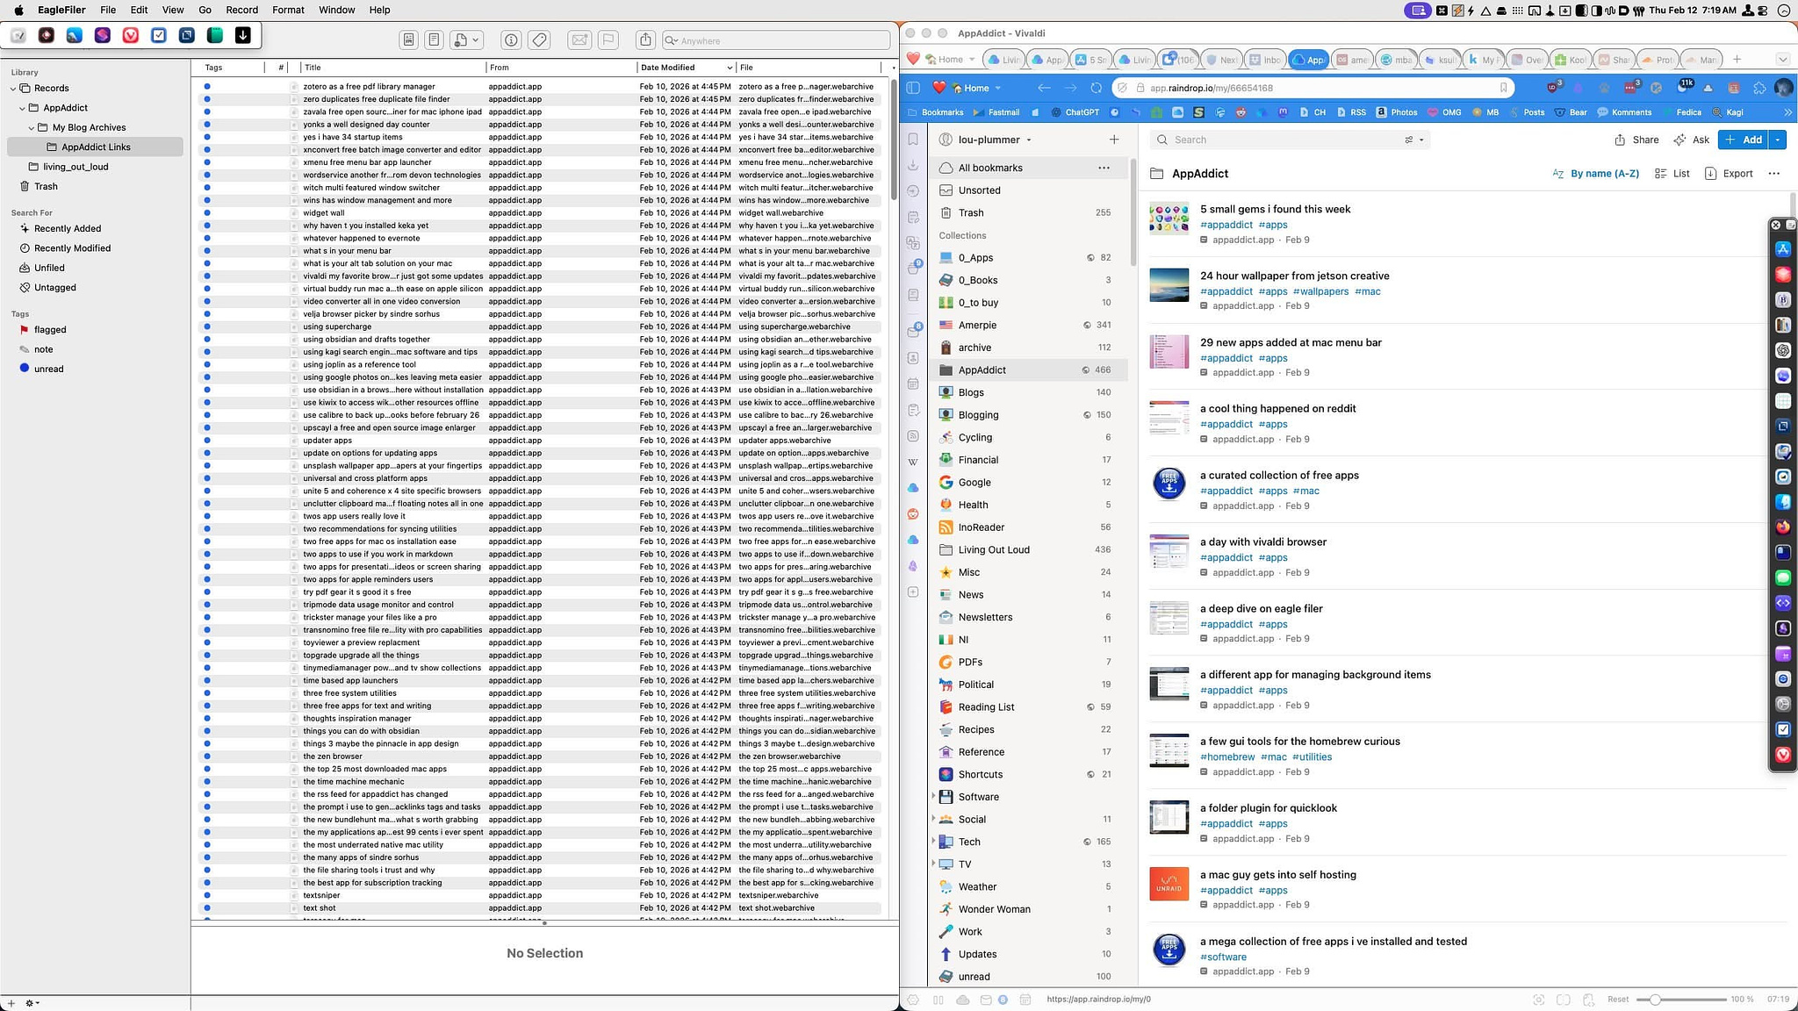
Task: Expand the Software collection in Raindrop
Action: point(932,797)
